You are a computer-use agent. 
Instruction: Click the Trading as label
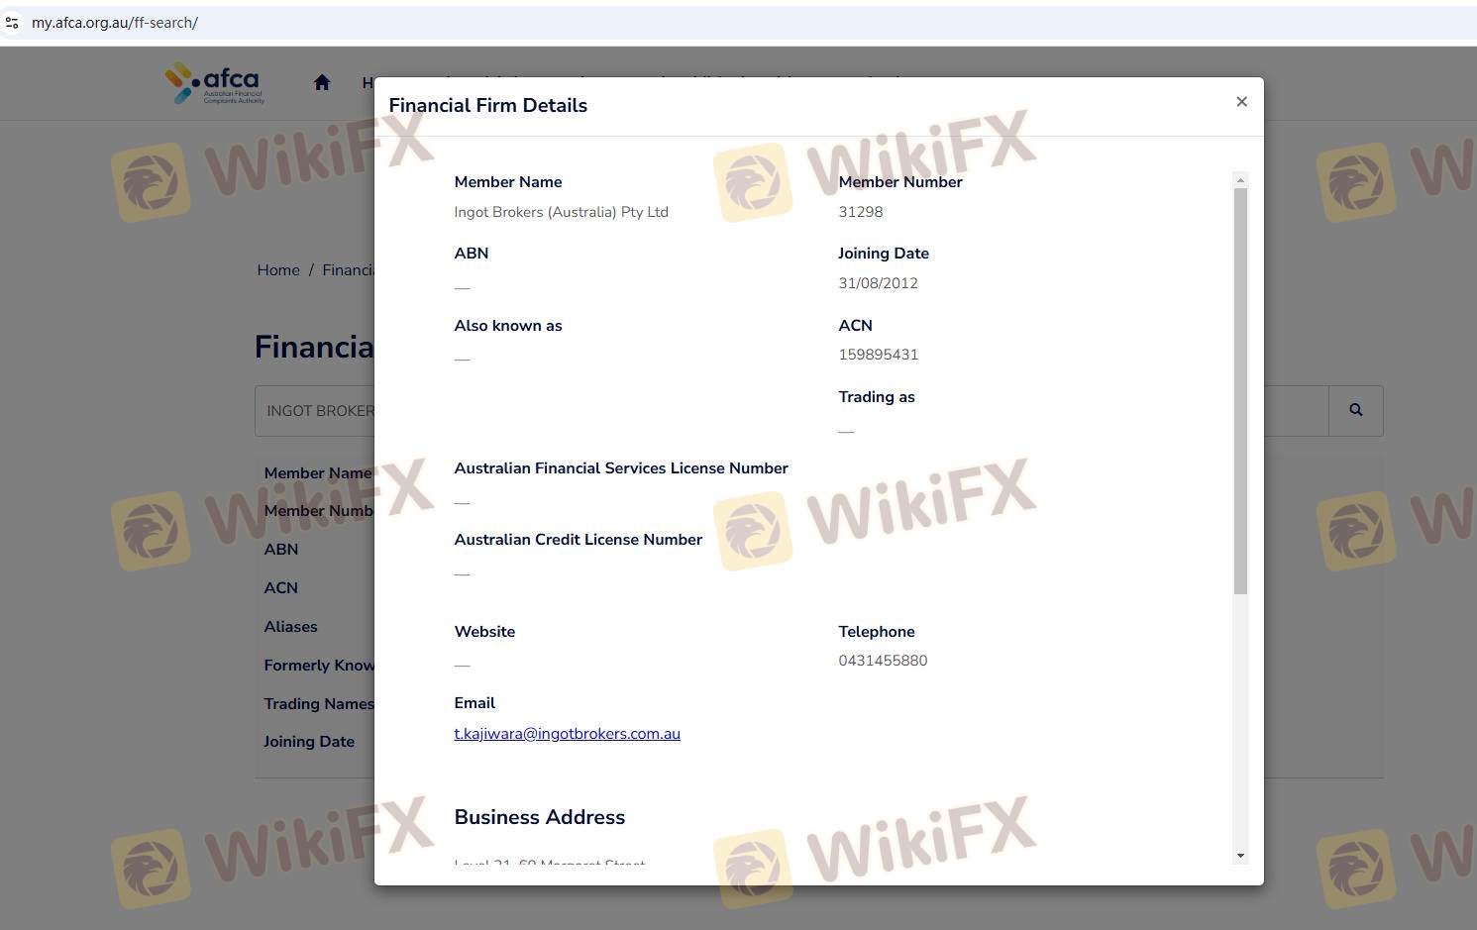pyautogui.click(x=876, y=397)
